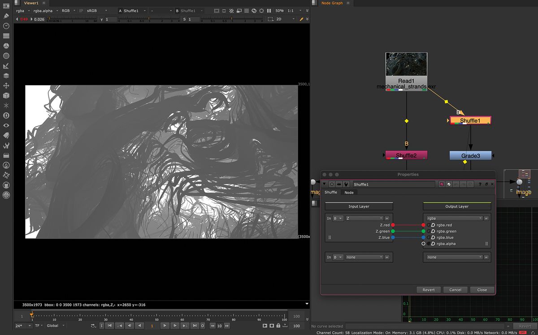Open the Transform nodes move icon
Image resolution: width=538 pixels, height=335 pixels.
tap(6, 85)
